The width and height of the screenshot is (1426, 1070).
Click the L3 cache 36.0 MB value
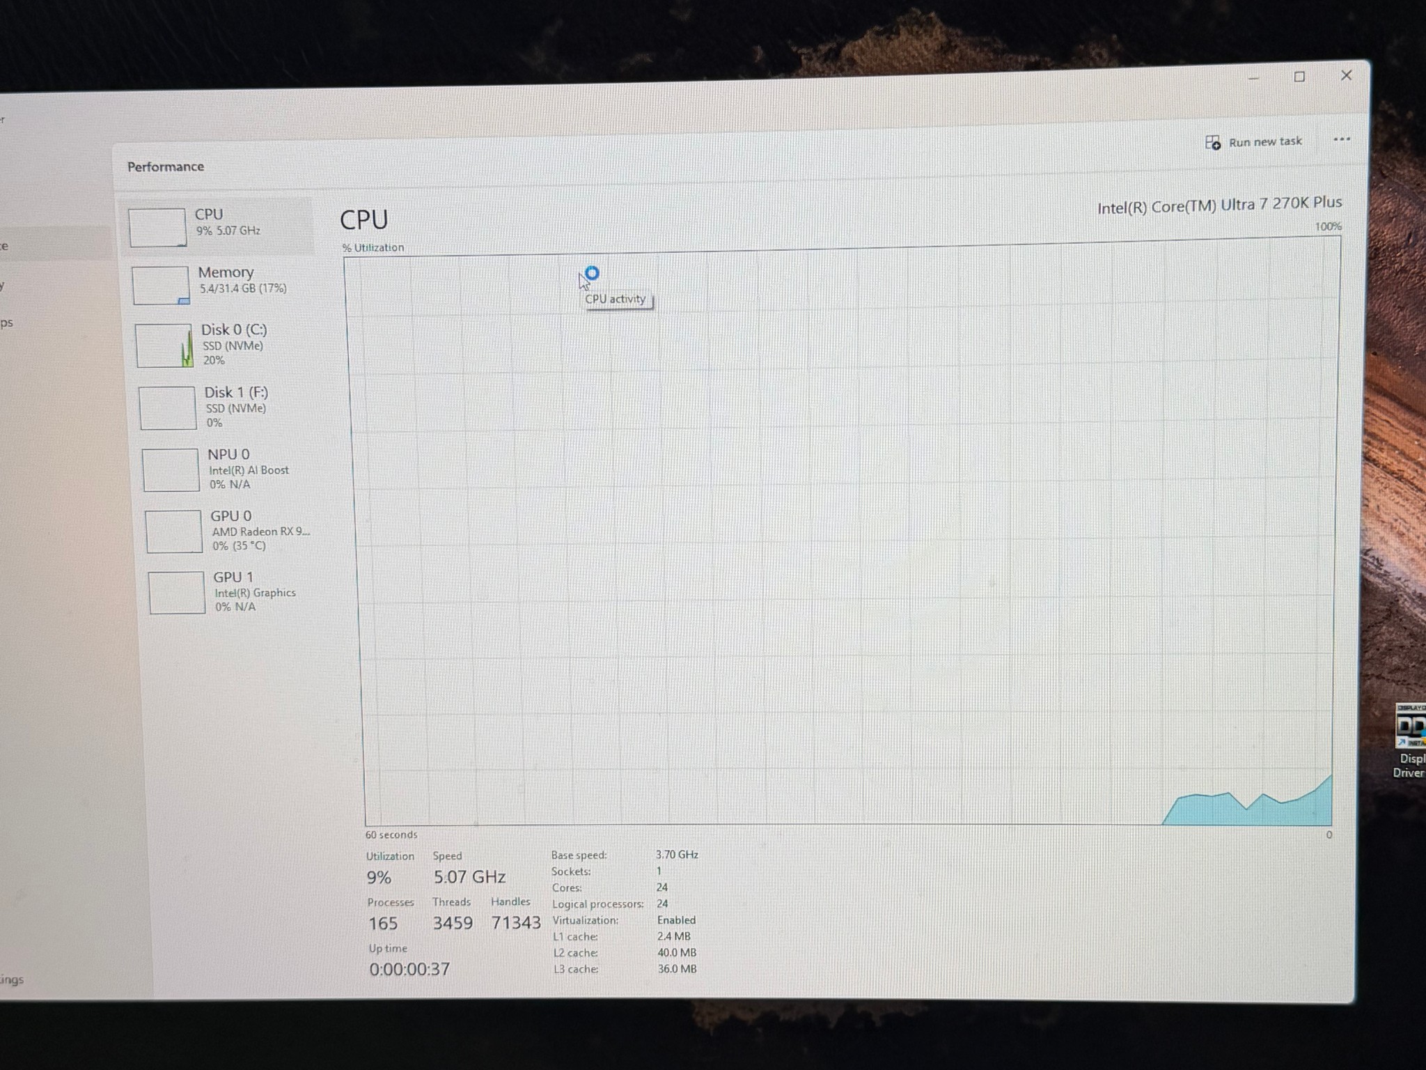pyautogui.click(x=677, y=969)
